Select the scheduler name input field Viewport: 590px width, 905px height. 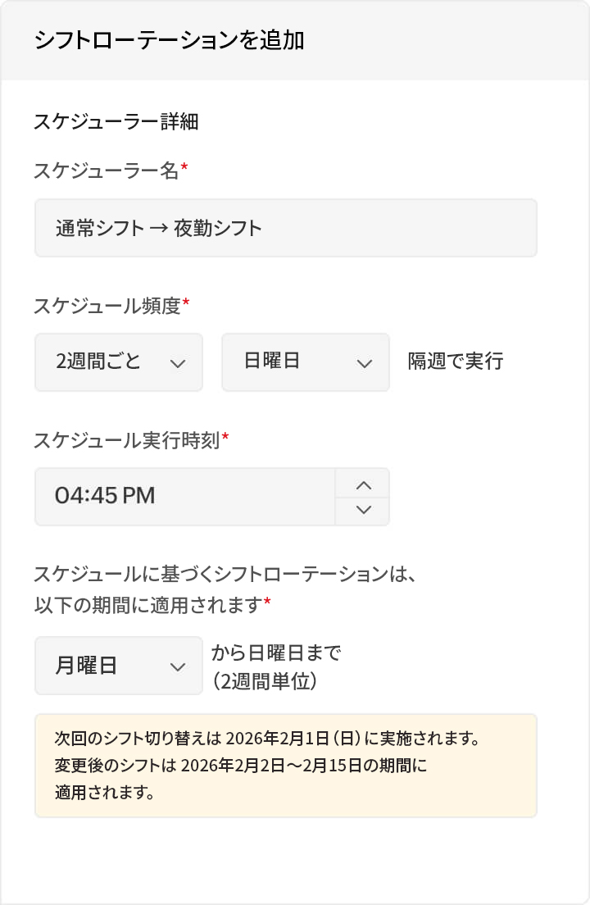point(285,227)
